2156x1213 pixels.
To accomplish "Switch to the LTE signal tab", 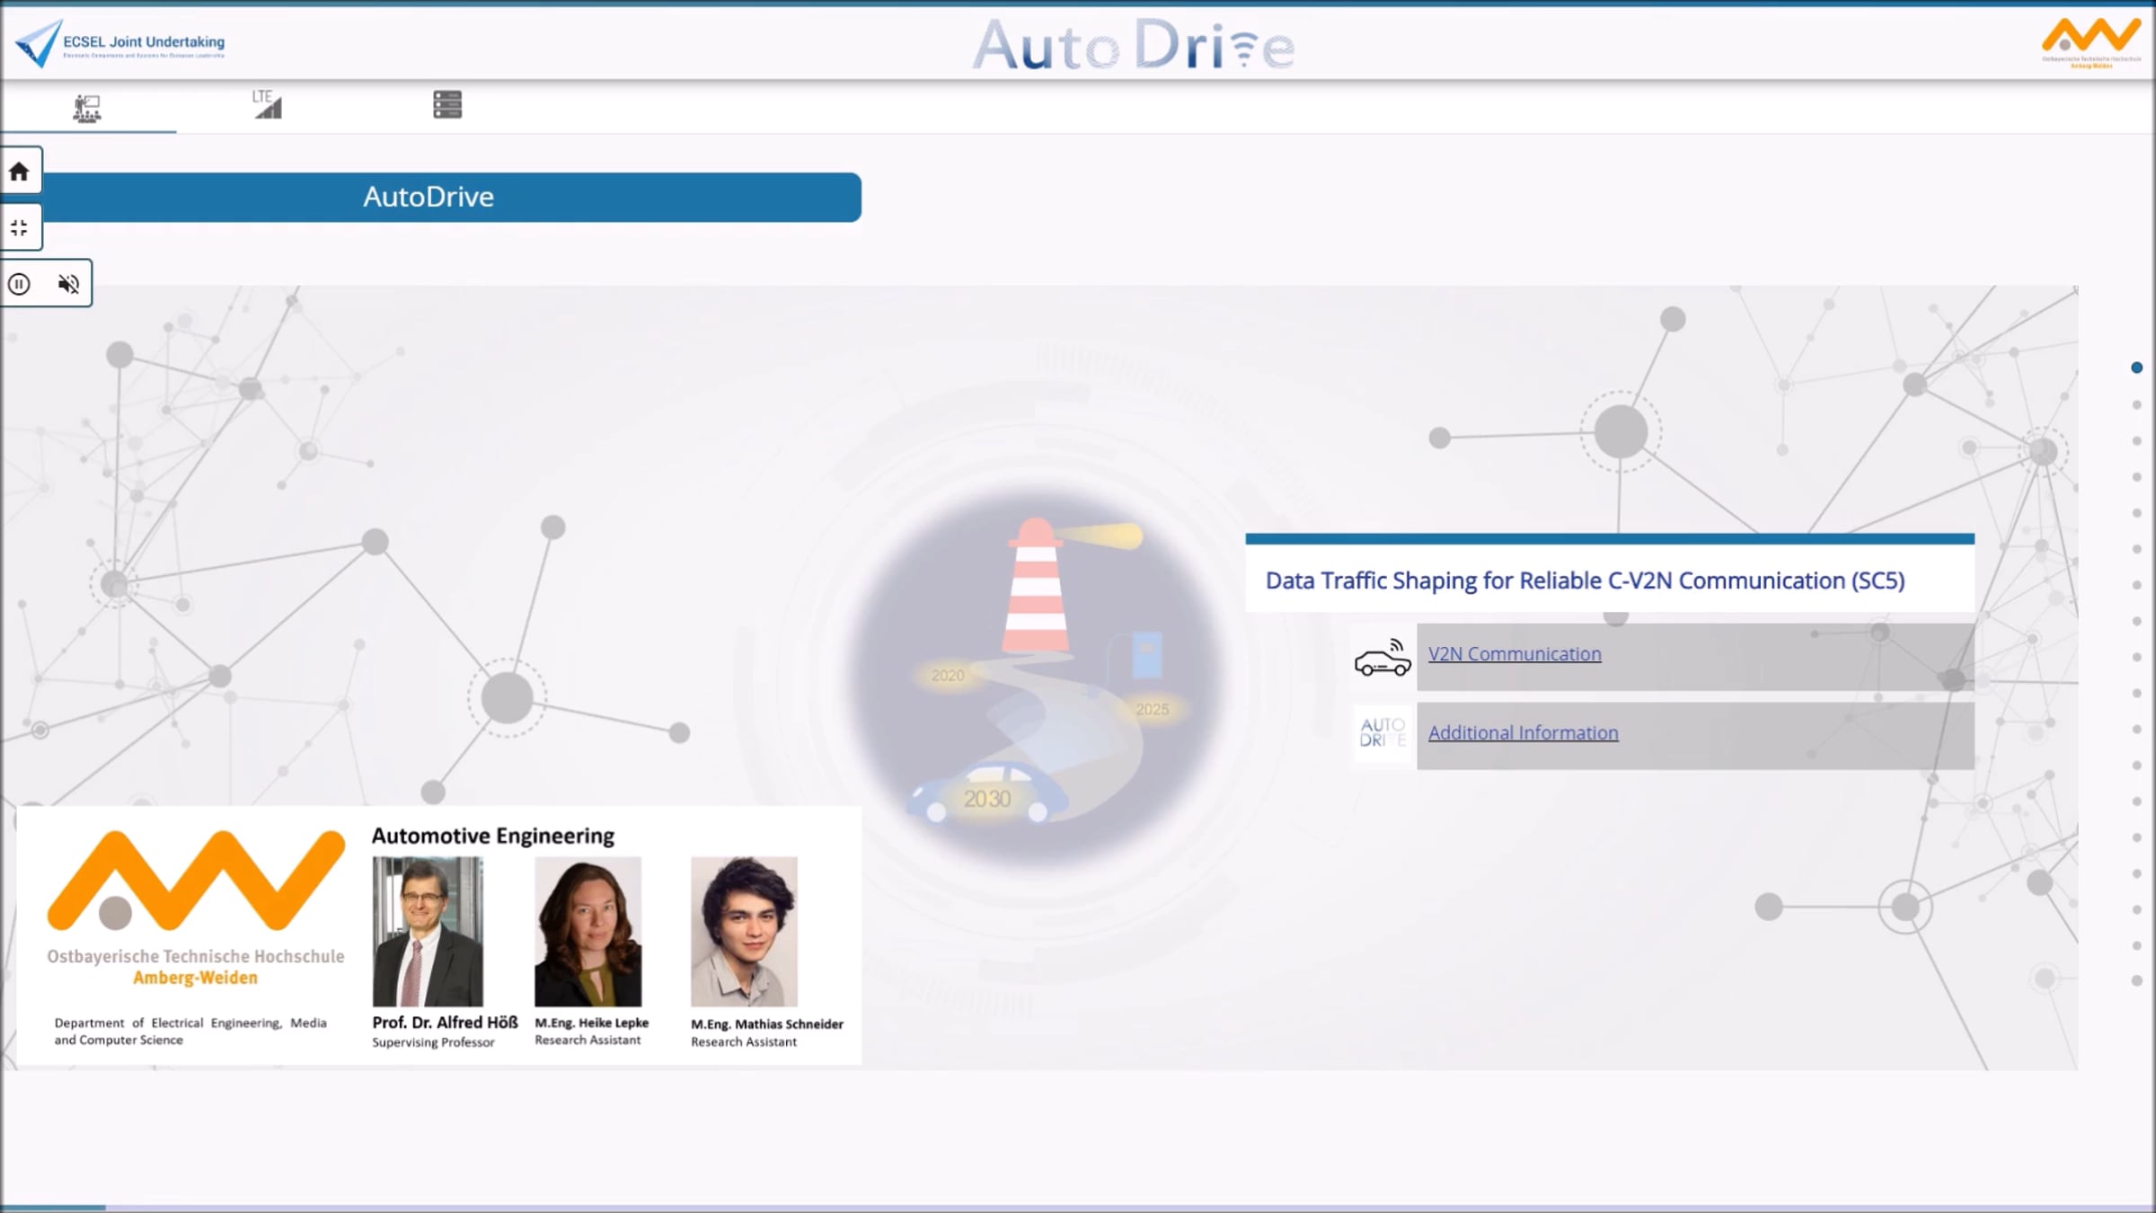I will (267, 104).
